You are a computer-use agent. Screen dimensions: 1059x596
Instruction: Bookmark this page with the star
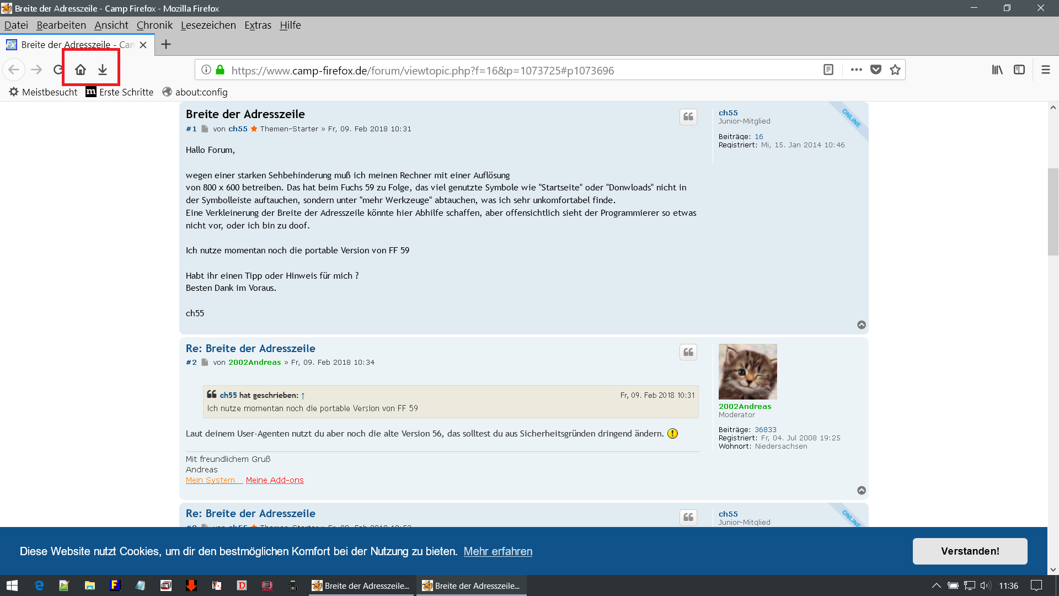click(x=895, y=70)
